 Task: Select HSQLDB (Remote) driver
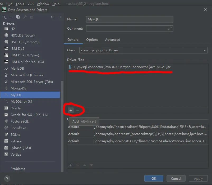tap(30, 42)
